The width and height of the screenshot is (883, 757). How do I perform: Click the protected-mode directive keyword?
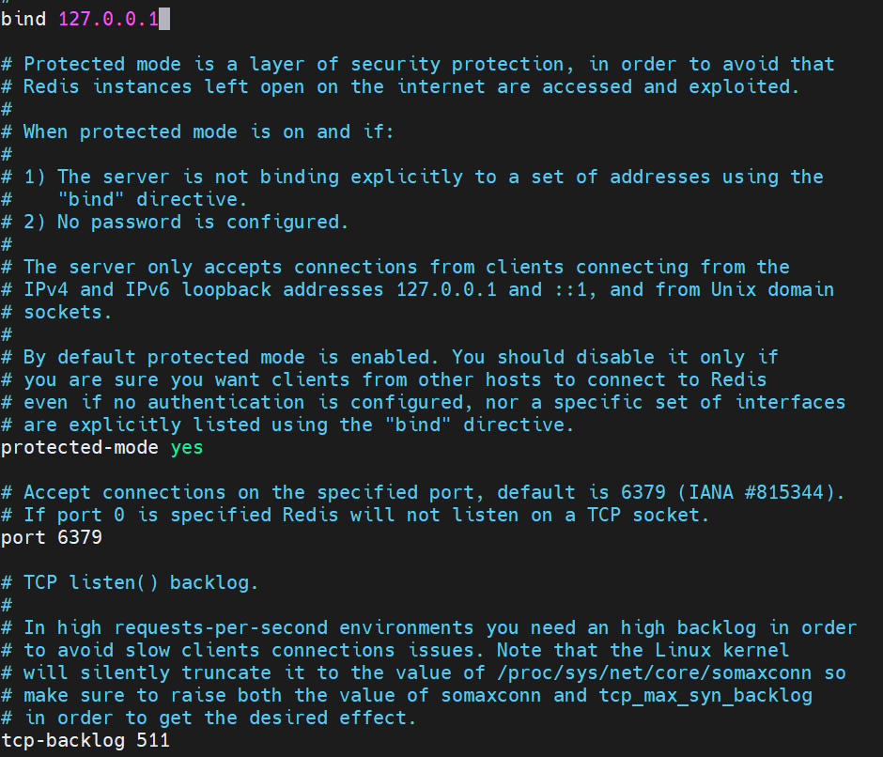tap(80, 447)
